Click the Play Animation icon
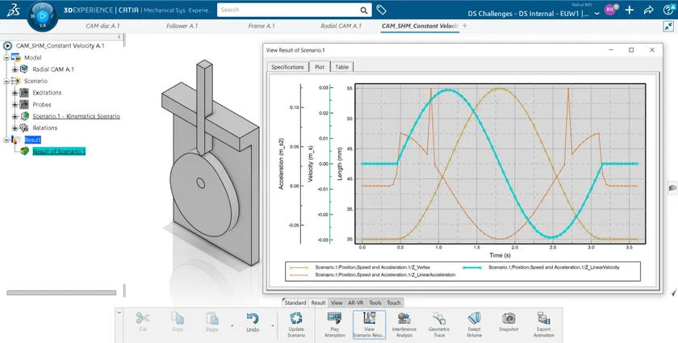Image resolution: width=678 pixels, height=343 pixels. click(335, 320)
